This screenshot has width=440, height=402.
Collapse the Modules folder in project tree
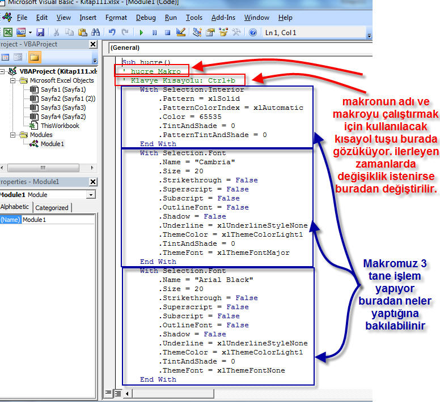14,135
